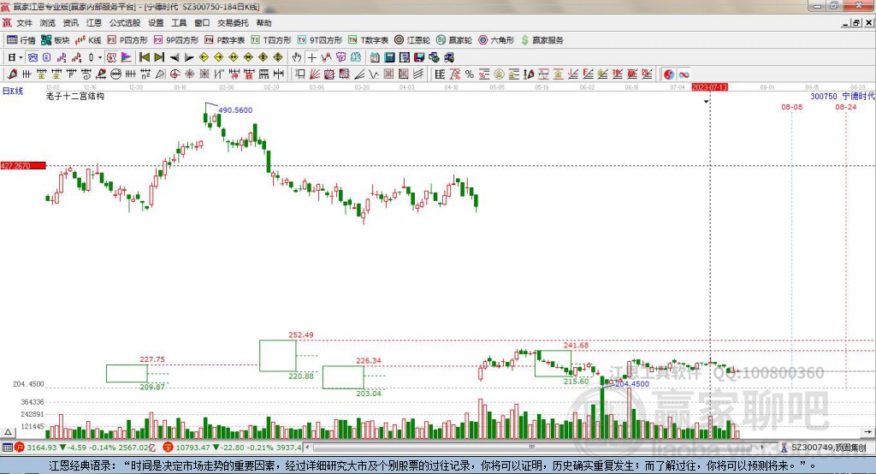This screenshot has height=474, width=876.
Task: Click the 08-24 date line label
Action: click(846, 107)
